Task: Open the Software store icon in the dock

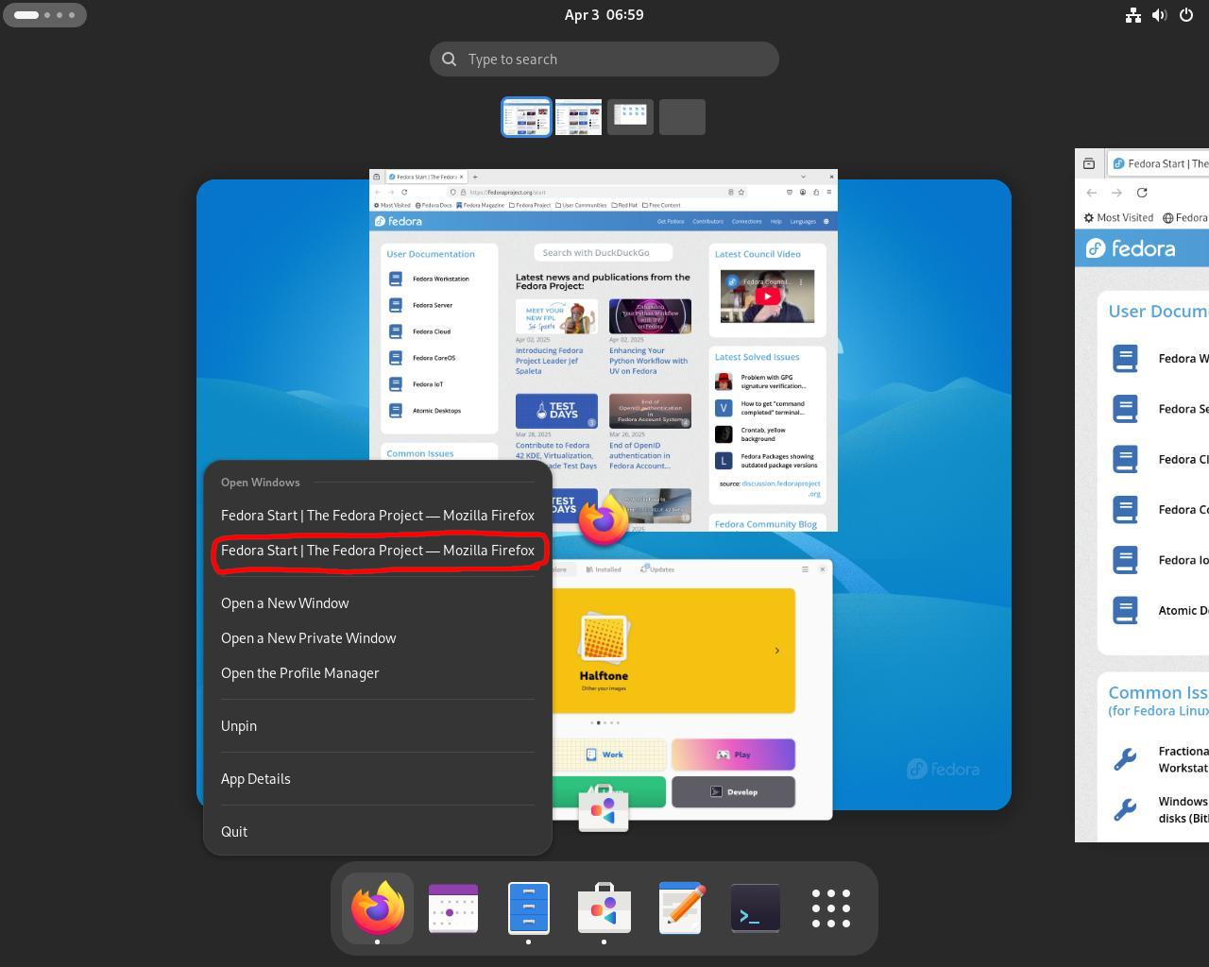Action: pyautogui.click(x=604, y=908)
